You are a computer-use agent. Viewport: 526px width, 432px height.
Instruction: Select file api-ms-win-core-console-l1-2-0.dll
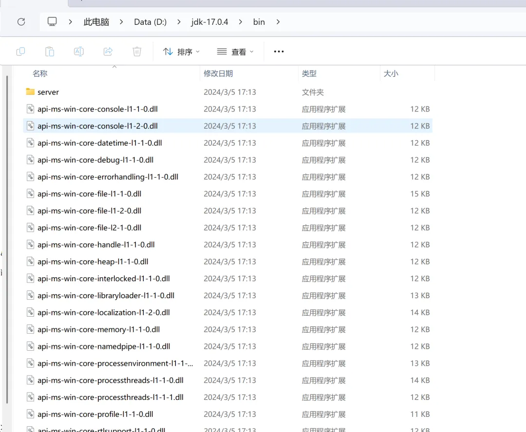pos(97,126)
